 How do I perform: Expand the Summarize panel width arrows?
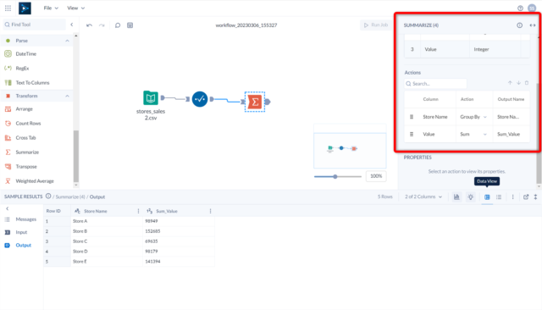click(x=533, y=25)
